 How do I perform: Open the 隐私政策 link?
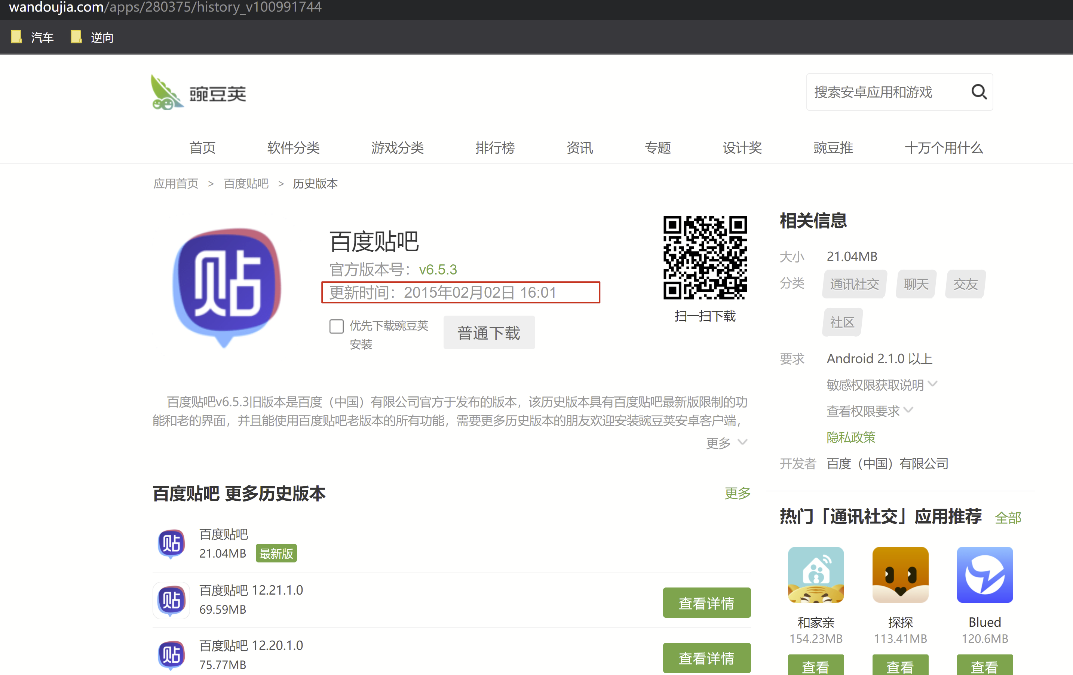click(850, 437)
